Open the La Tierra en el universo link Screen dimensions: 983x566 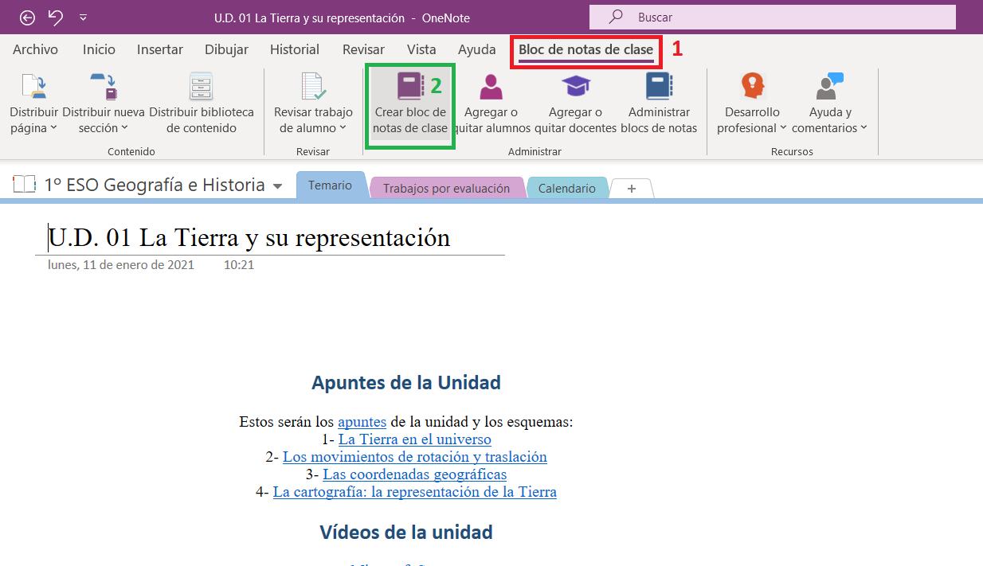coord(414,439)
